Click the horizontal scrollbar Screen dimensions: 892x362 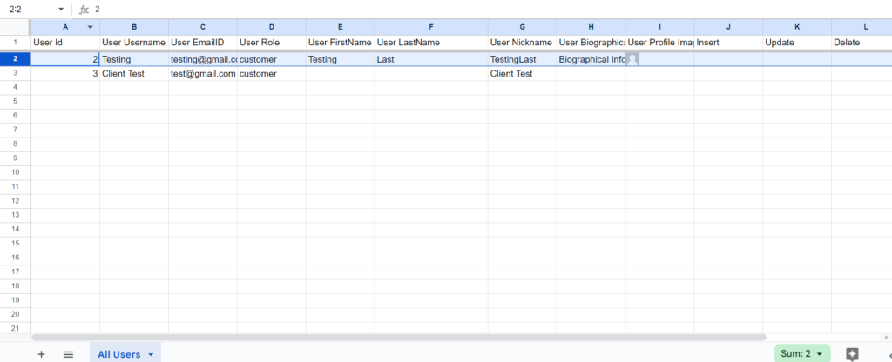(x=399, y=337)
